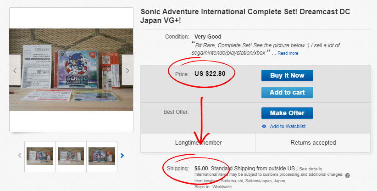Click the US $22.80 price text

coord(210,73)
